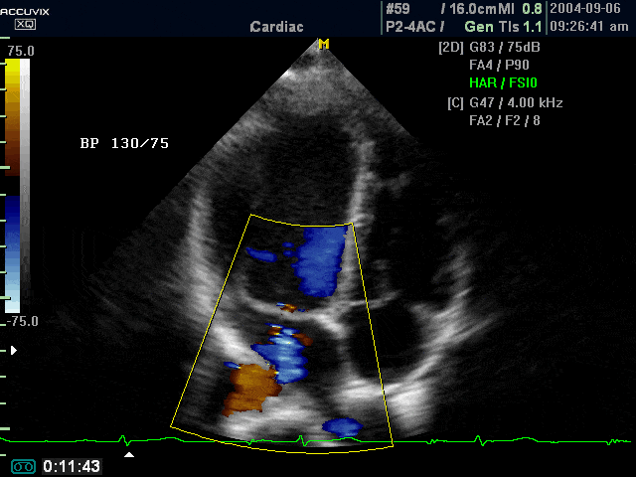Click the yellow-brown color velocity bar

click(12, 117)
